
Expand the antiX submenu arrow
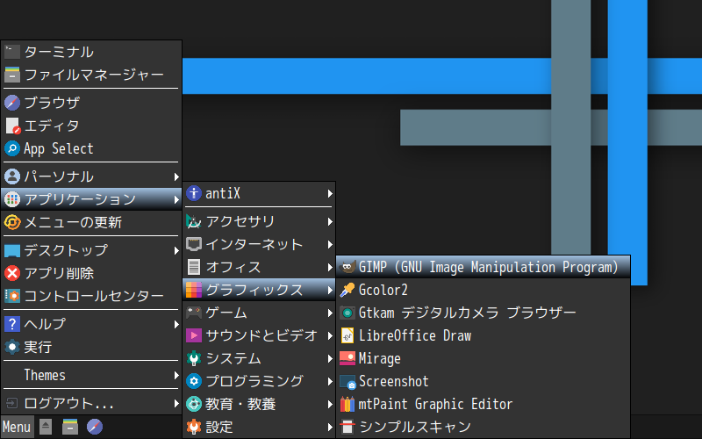coord(330,193)
